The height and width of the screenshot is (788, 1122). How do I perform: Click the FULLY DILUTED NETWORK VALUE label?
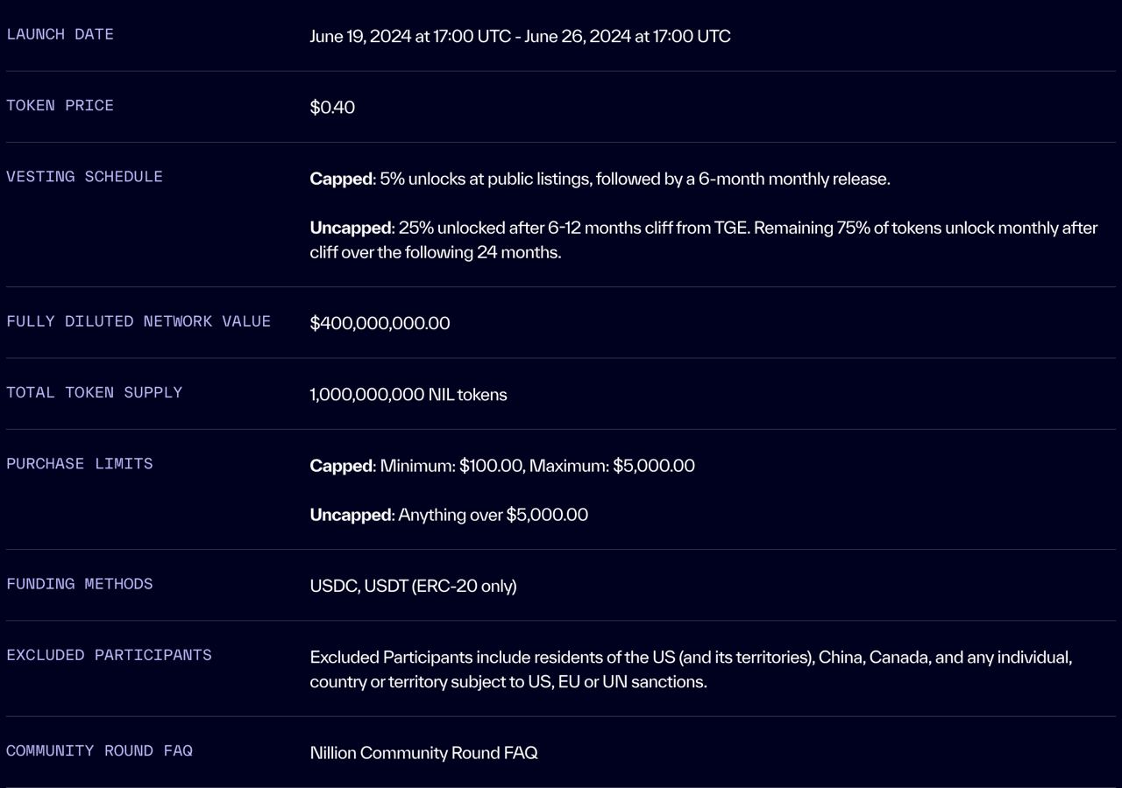tap(138, 321)
